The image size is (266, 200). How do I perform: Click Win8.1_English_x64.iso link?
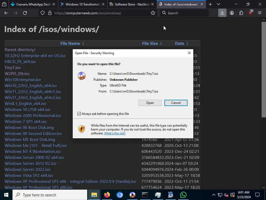point(25,103)
